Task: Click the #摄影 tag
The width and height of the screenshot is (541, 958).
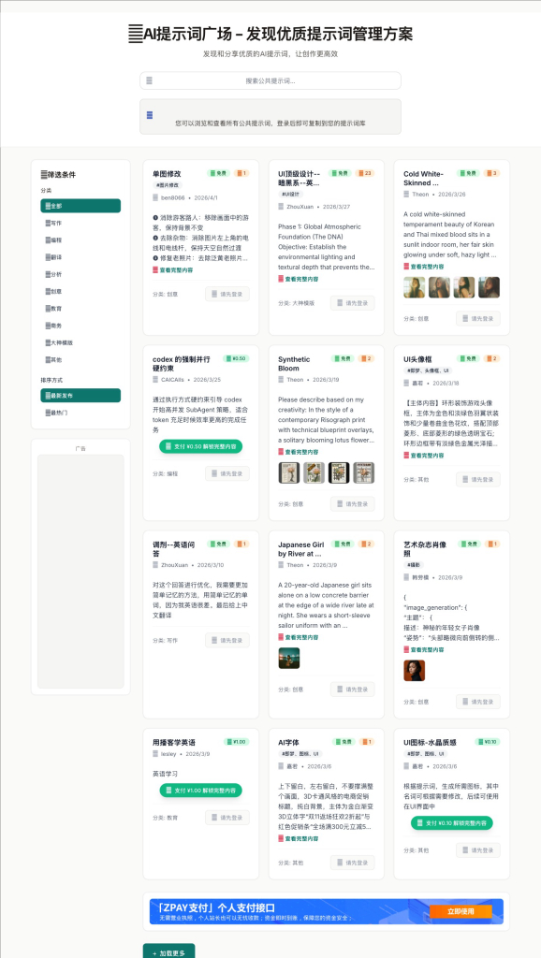Action: click(414, 565)
